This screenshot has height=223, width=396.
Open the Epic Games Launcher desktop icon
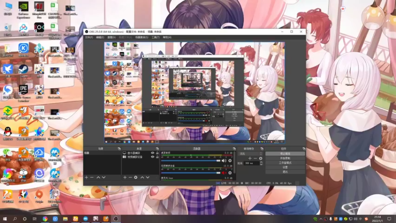tap(23, 93)
